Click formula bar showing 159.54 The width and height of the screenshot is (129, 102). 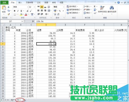pyautogui.click(x=81, y=21)
